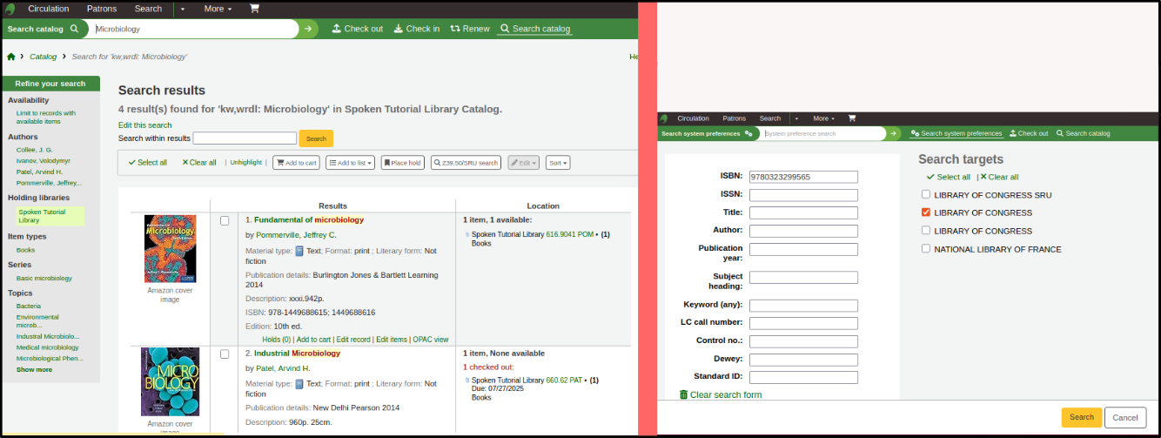This screenshot has width=1161, height=438.
Task: Click the Koha leaf logo in left window
Action: [x=8, y=9]
